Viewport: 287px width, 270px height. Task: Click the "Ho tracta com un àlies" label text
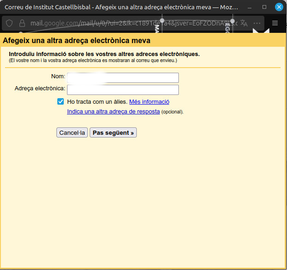(97, 102)
